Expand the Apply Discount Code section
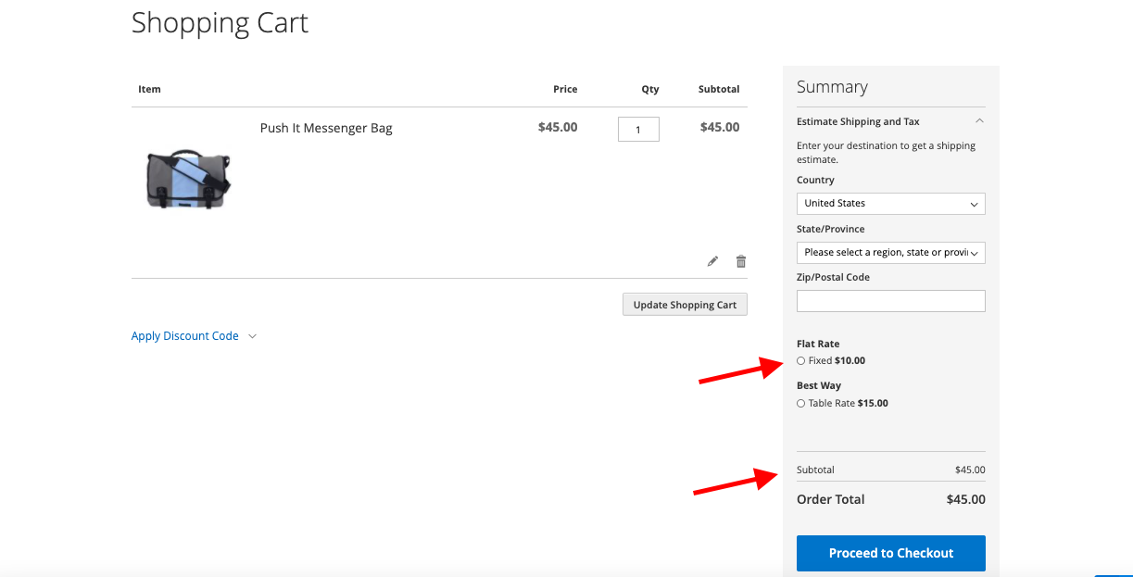Viewport: 1133px width, 577px height. click(x=194, y=336)
